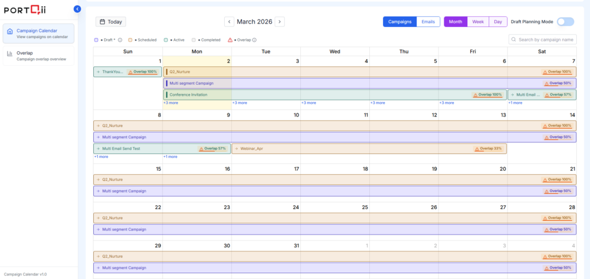The height and width of the screenshot is (279, 590).
Task: Switch to the Day view tab
Action: (498, 22)
